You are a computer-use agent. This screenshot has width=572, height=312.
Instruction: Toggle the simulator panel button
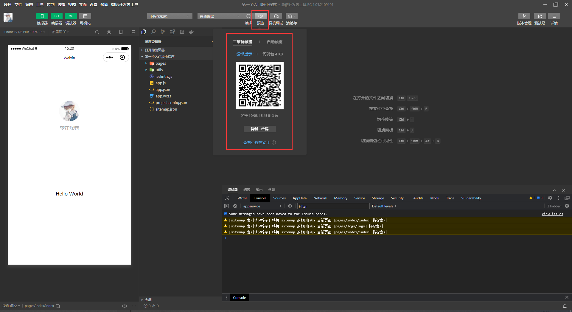pos(42,16)
